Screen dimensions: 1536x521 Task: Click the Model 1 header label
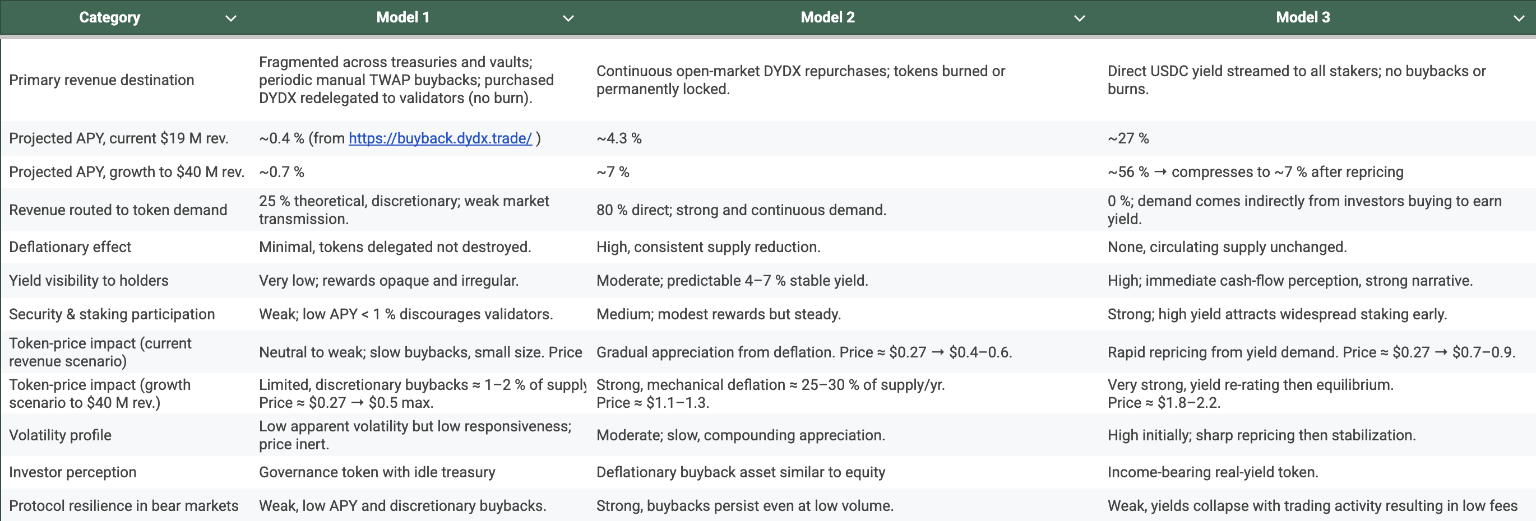click(402, 17)
